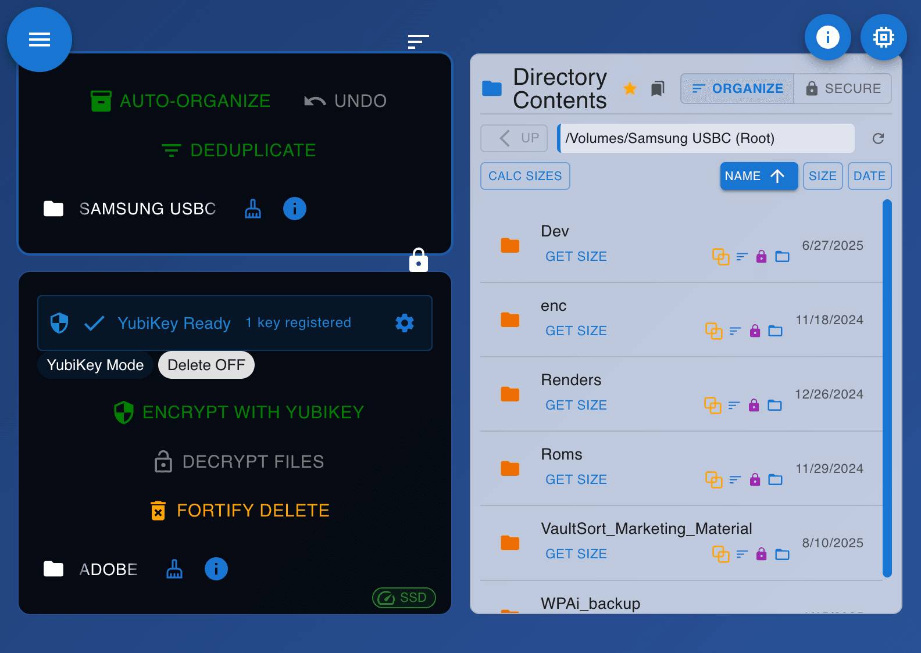921x653 pixels.
Task: Go up one directory level
Action: pos(514,138)
